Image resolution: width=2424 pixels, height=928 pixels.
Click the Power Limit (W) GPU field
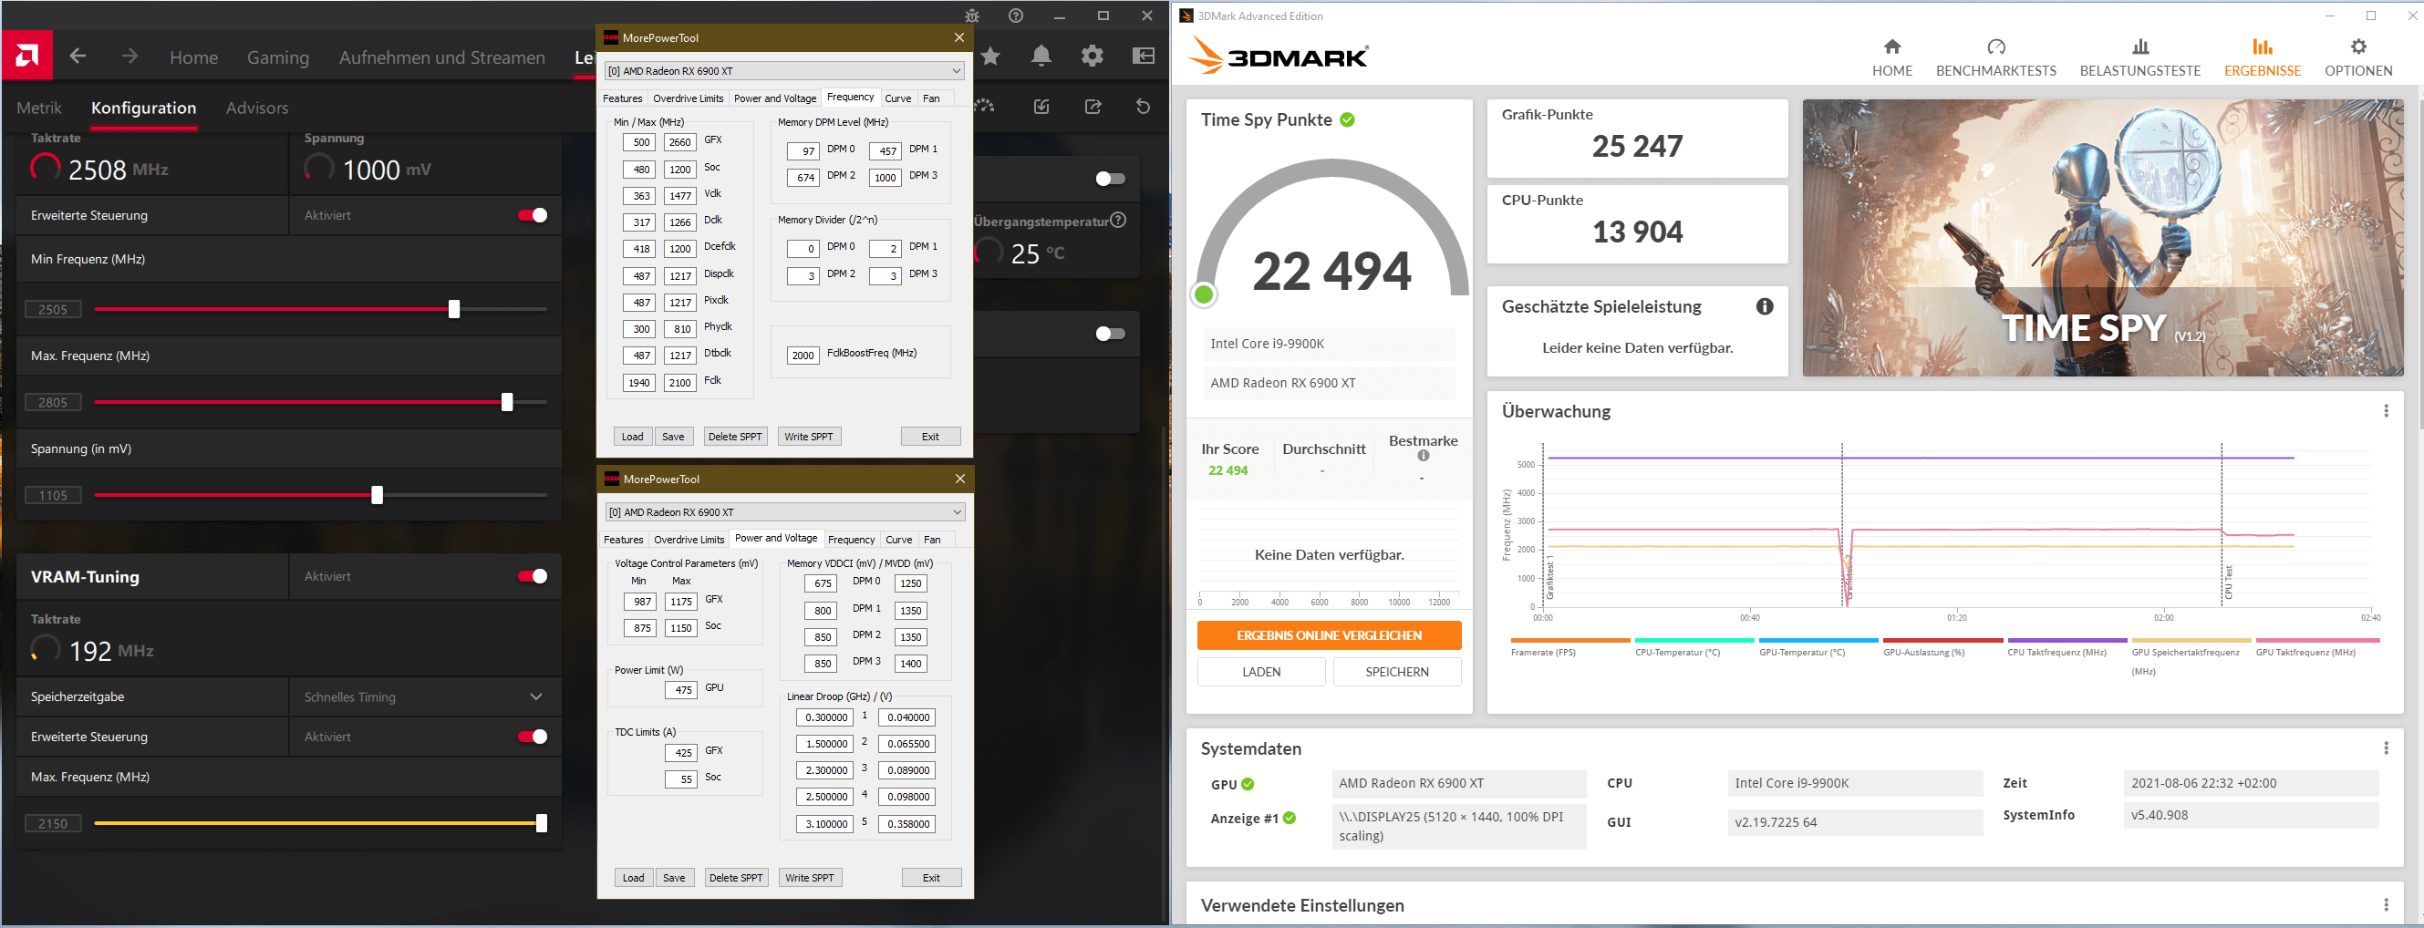coord(680,690)
